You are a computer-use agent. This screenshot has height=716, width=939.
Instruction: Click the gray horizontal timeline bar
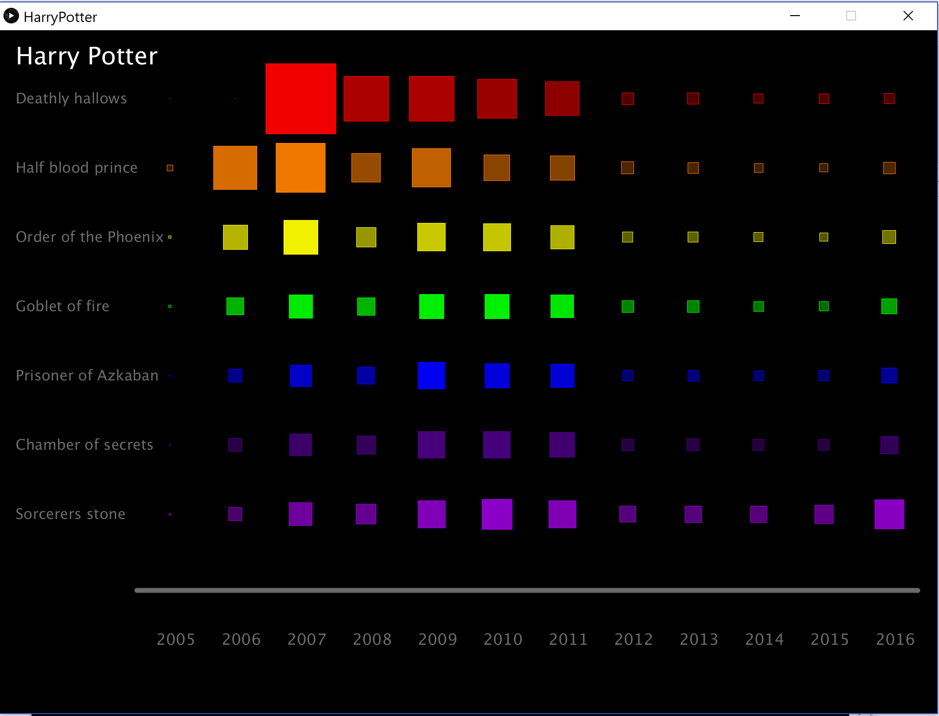click(x=527, y=590)
